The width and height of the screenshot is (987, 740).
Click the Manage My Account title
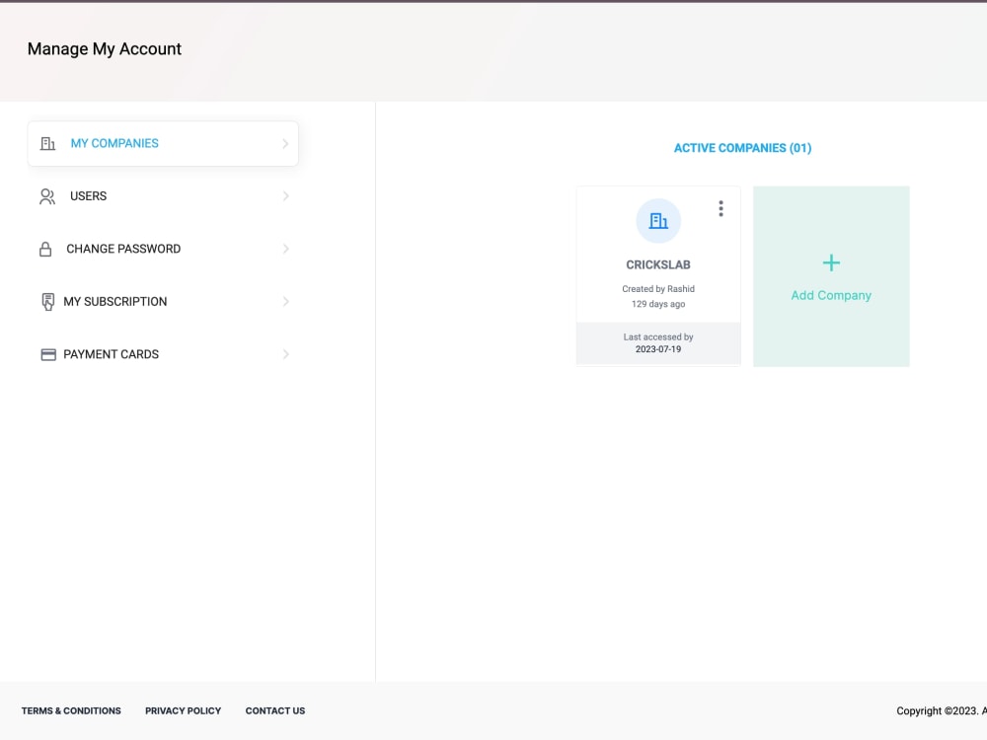click(105, 49)
